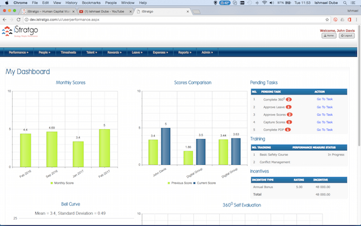Image resolution: width=361 pixels, height=226 pixels.
Task: Click the red badge on Approve Leave
Action: tap(288, 107)
